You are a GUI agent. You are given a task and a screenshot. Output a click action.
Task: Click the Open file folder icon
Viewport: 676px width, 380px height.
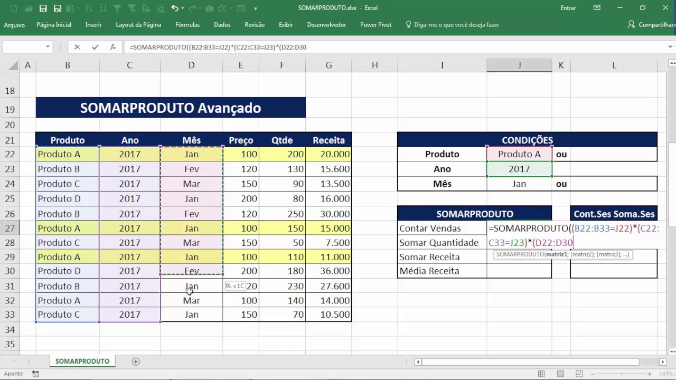tap(28, 8)
